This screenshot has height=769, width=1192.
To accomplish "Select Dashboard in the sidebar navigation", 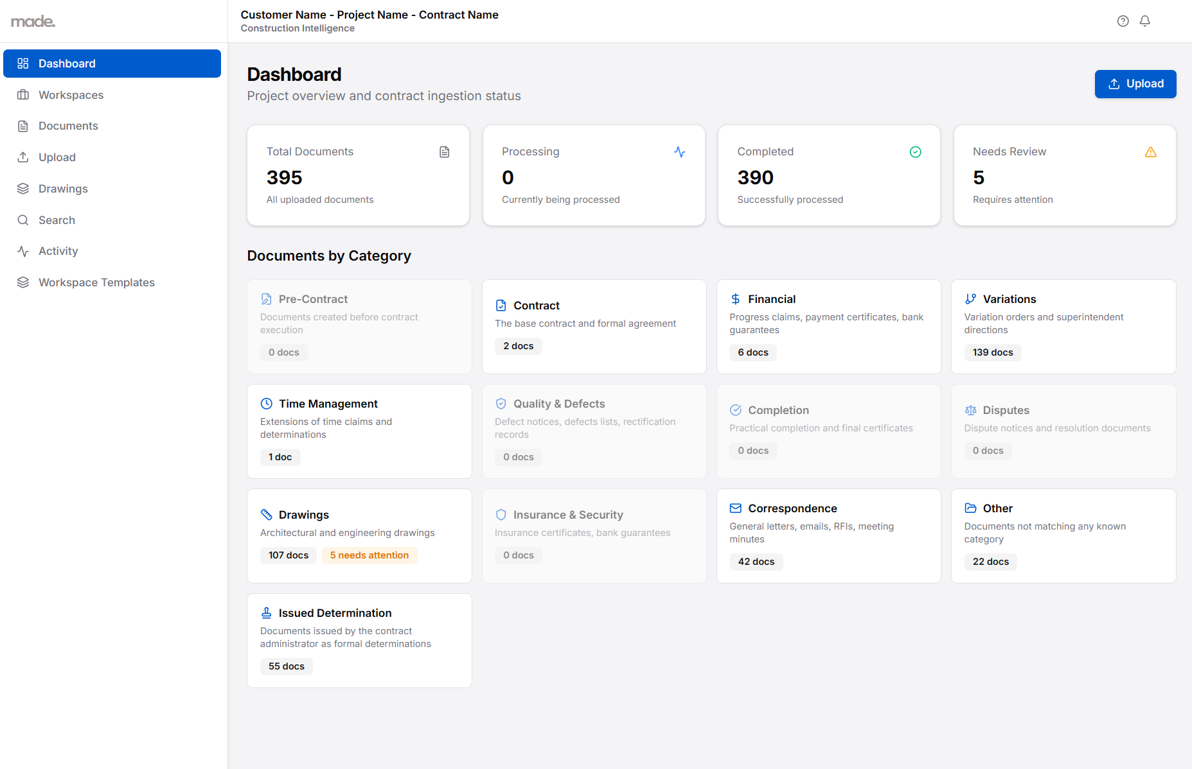I will click(67, 63).
